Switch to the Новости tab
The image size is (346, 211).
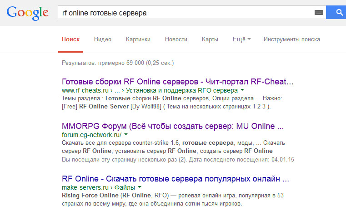click(176, 39)
